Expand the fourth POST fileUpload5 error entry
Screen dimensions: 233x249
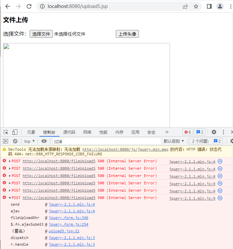[x=10, y=183]
